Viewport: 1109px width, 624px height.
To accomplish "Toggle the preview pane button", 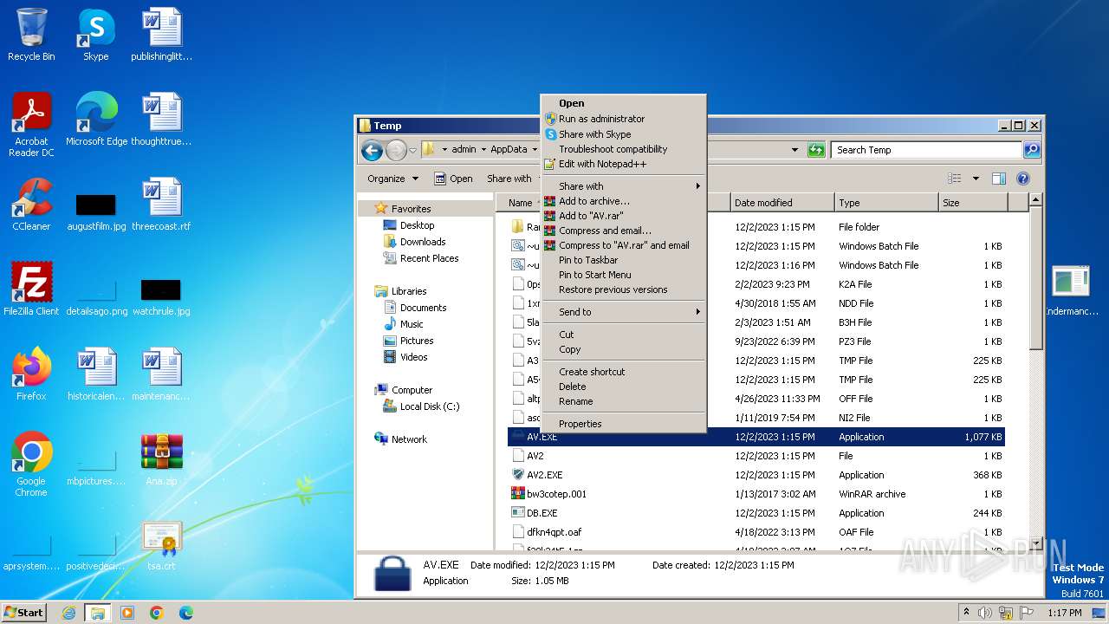I will coord(998,179).
